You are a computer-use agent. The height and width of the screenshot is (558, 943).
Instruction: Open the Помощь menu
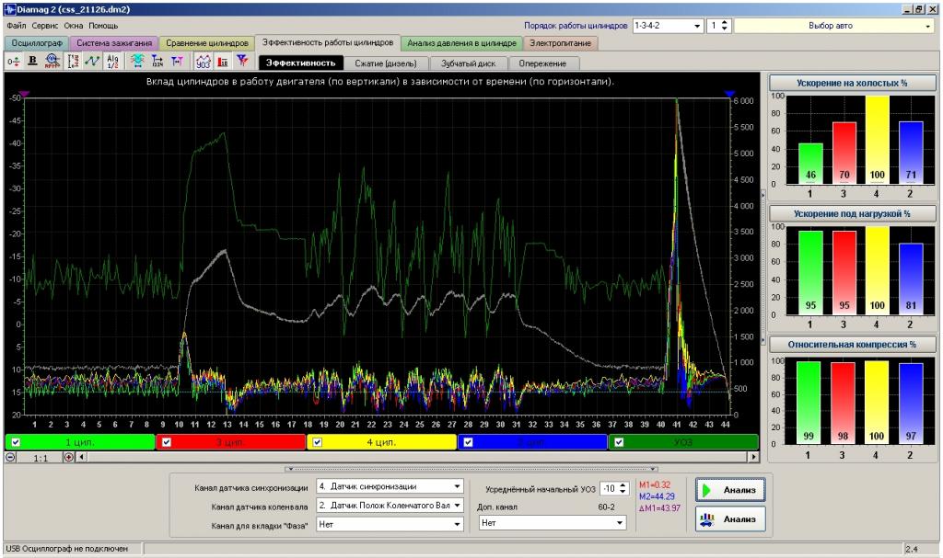click(x=103, y=26)
